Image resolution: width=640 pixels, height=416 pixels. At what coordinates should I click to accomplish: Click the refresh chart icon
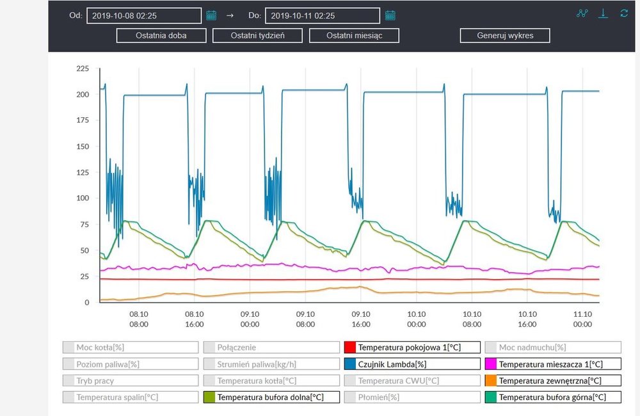tap(624, 13)
